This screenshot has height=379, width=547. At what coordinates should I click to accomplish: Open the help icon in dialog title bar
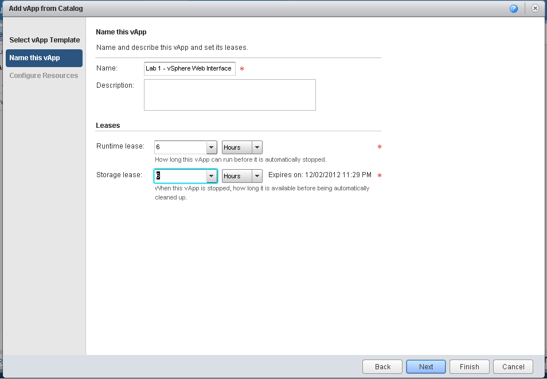click(514, 9)
